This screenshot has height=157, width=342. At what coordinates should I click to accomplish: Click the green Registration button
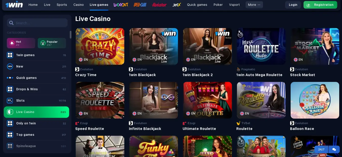(x=320, y=5)
